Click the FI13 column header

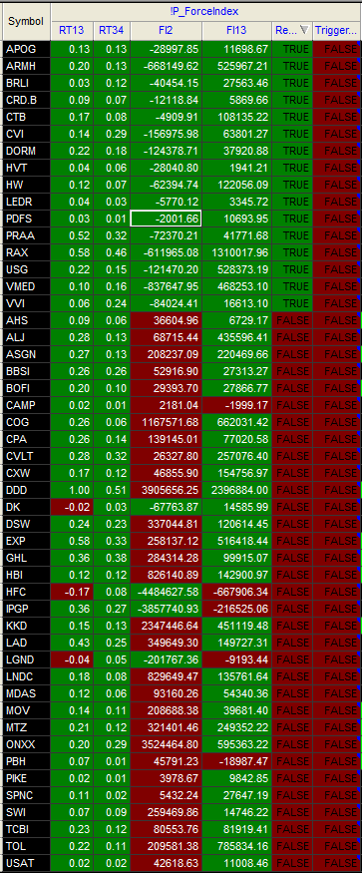point(236,31)
